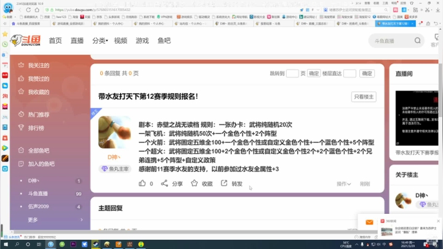Viewport: 443px width, 249px height.
Task: Open the 视频 navigation item
Action: coord(121,41)
